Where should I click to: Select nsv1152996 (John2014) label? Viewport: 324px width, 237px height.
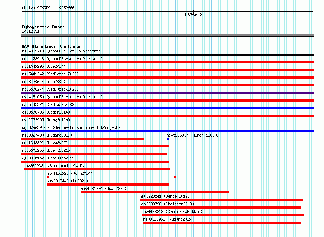[70, 173]
